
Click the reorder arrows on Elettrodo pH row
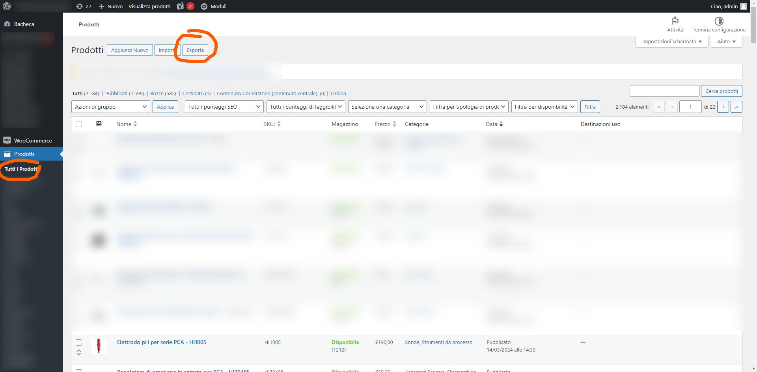tap(79, 352)
